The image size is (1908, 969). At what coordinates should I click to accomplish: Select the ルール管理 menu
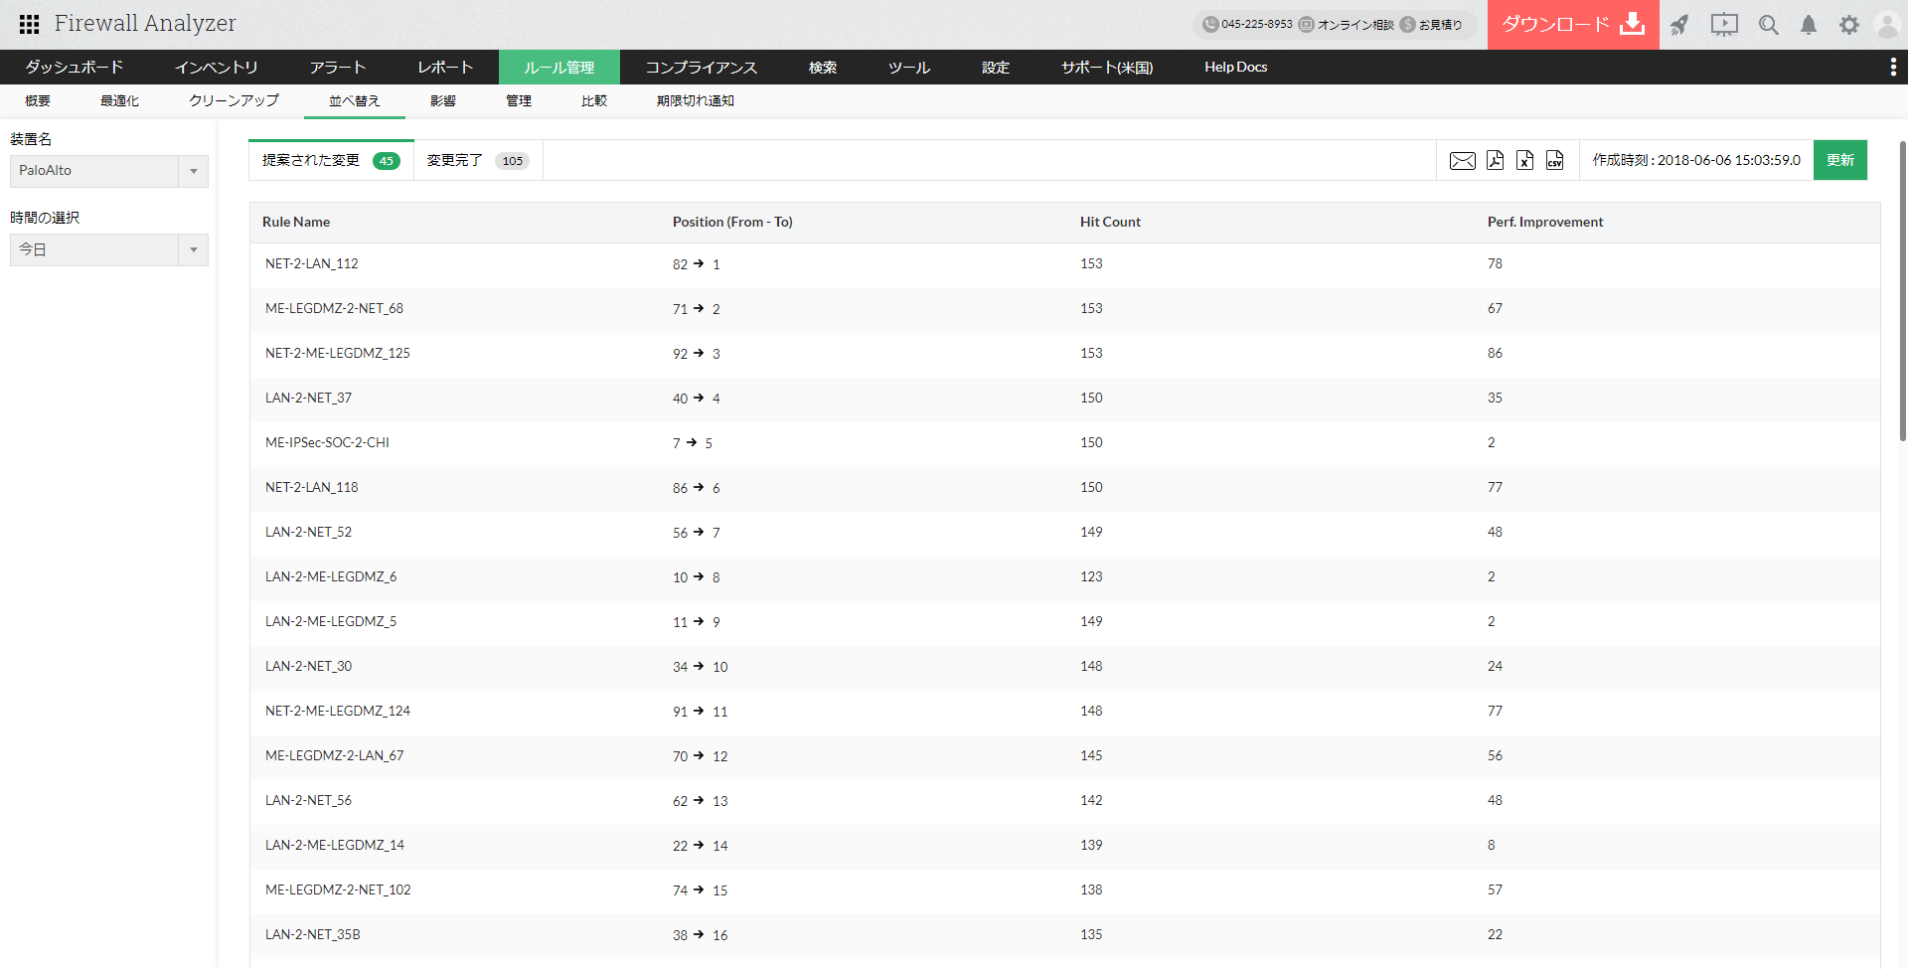(x=559, y=67)
